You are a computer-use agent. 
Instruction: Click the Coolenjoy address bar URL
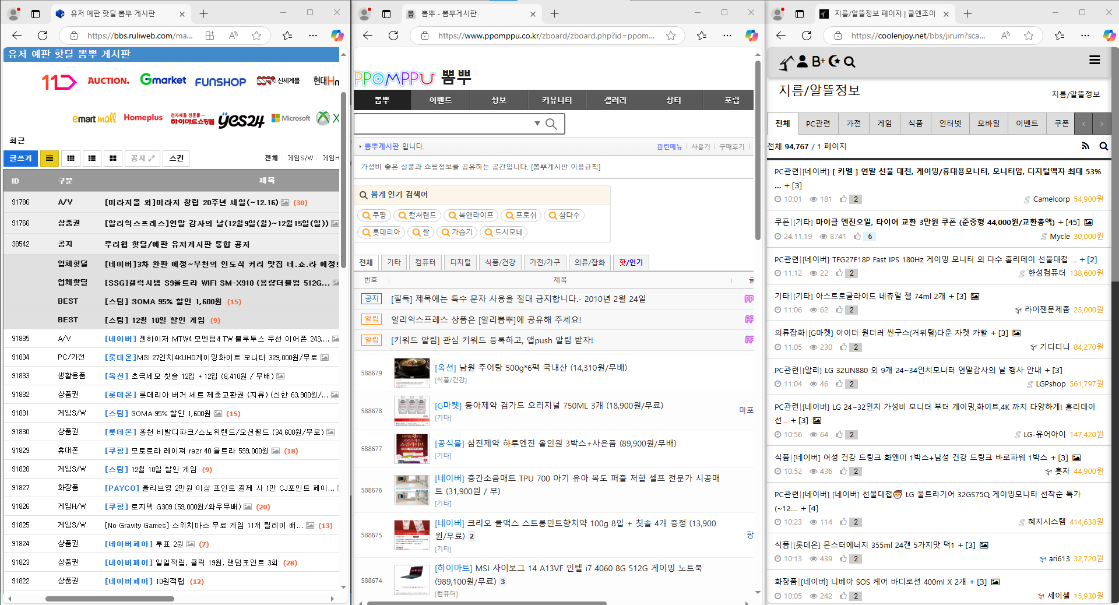(x=918, y=36)
